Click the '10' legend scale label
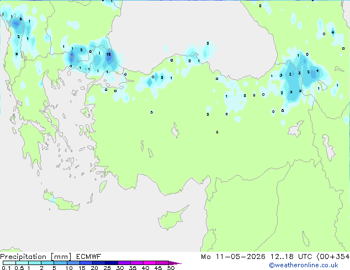Image resolution: width=350 pixels, height=270 pixels. click(69, 268)
